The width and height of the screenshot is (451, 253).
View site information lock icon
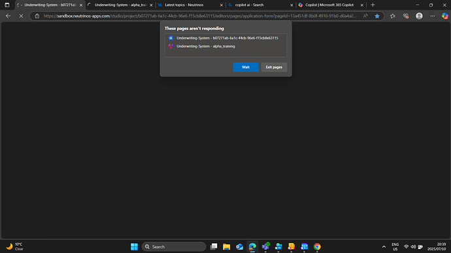coord(37,16)
